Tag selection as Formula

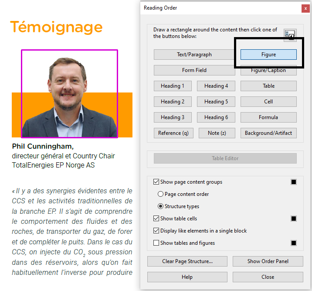pyautogui.click(x=268, y=117)
